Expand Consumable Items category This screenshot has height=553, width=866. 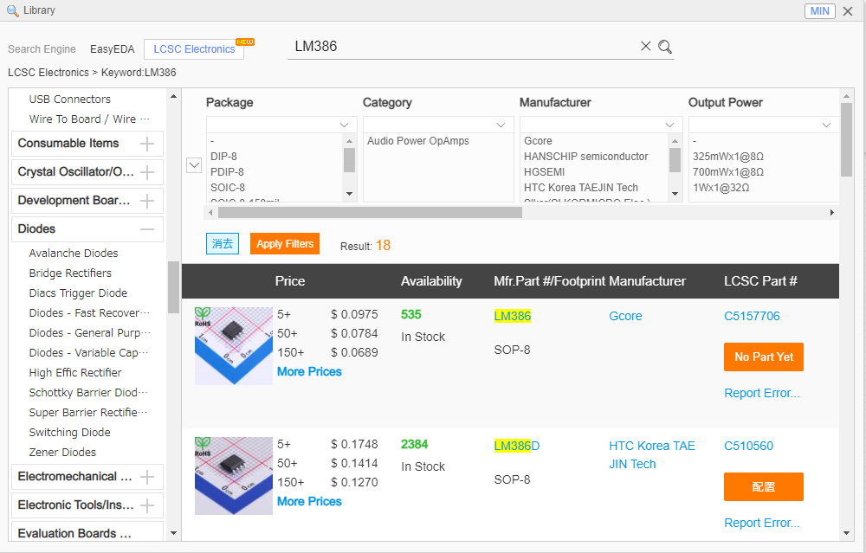pyautogui.click(x=147, y=144)
